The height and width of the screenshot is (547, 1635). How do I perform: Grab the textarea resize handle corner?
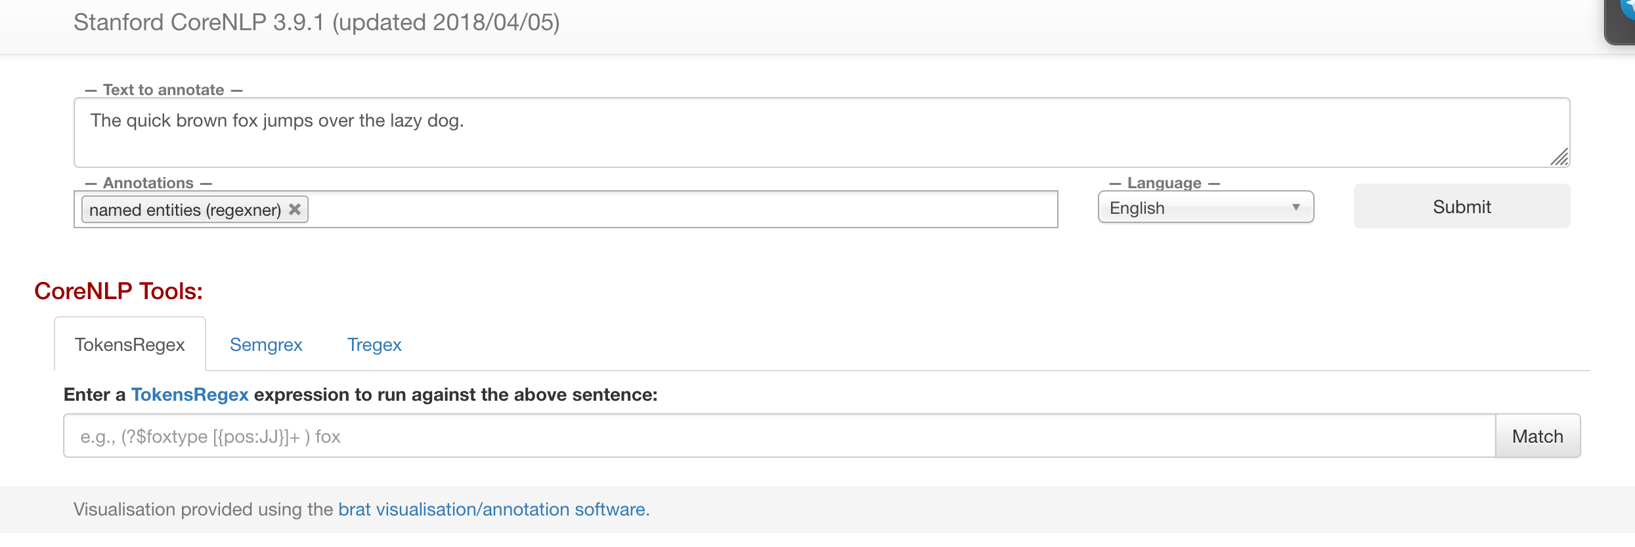pyautogui.click(x=1559, y=157)
